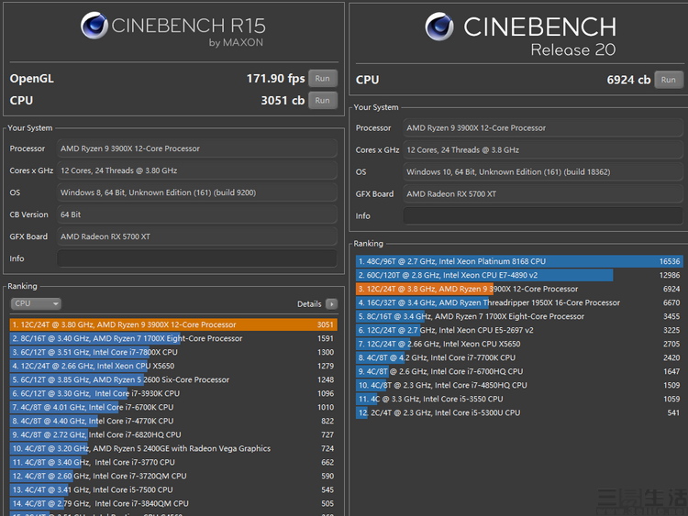Click the CB Version 64 Bit field
The height and width of the screenshot is (516, 688).
197,214
